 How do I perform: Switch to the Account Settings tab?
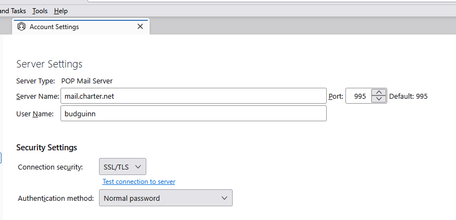click(80, 27)
